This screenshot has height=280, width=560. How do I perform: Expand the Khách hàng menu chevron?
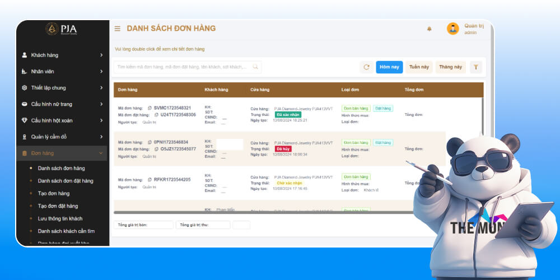pyautogui.click(x=101, y=55)
